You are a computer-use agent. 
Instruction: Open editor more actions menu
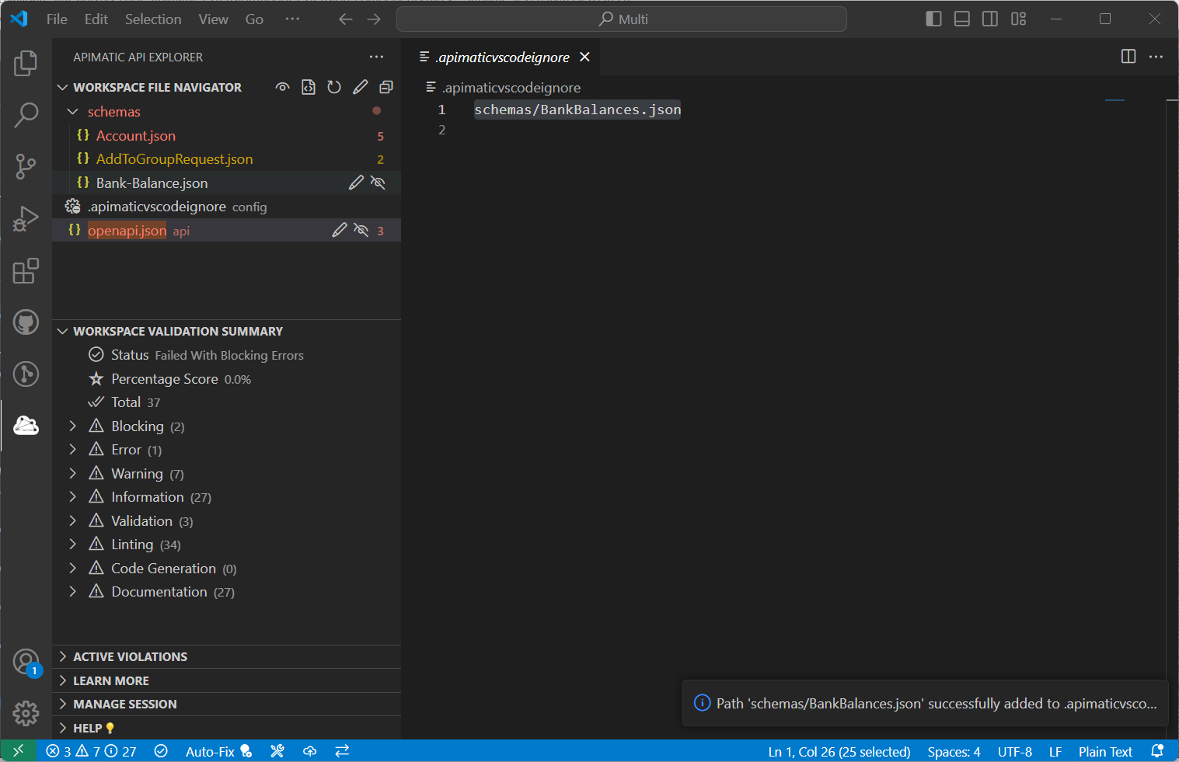1156,57
